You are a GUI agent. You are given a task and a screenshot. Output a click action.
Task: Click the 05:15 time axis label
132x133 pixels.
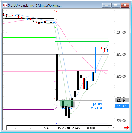pos(16,128)
